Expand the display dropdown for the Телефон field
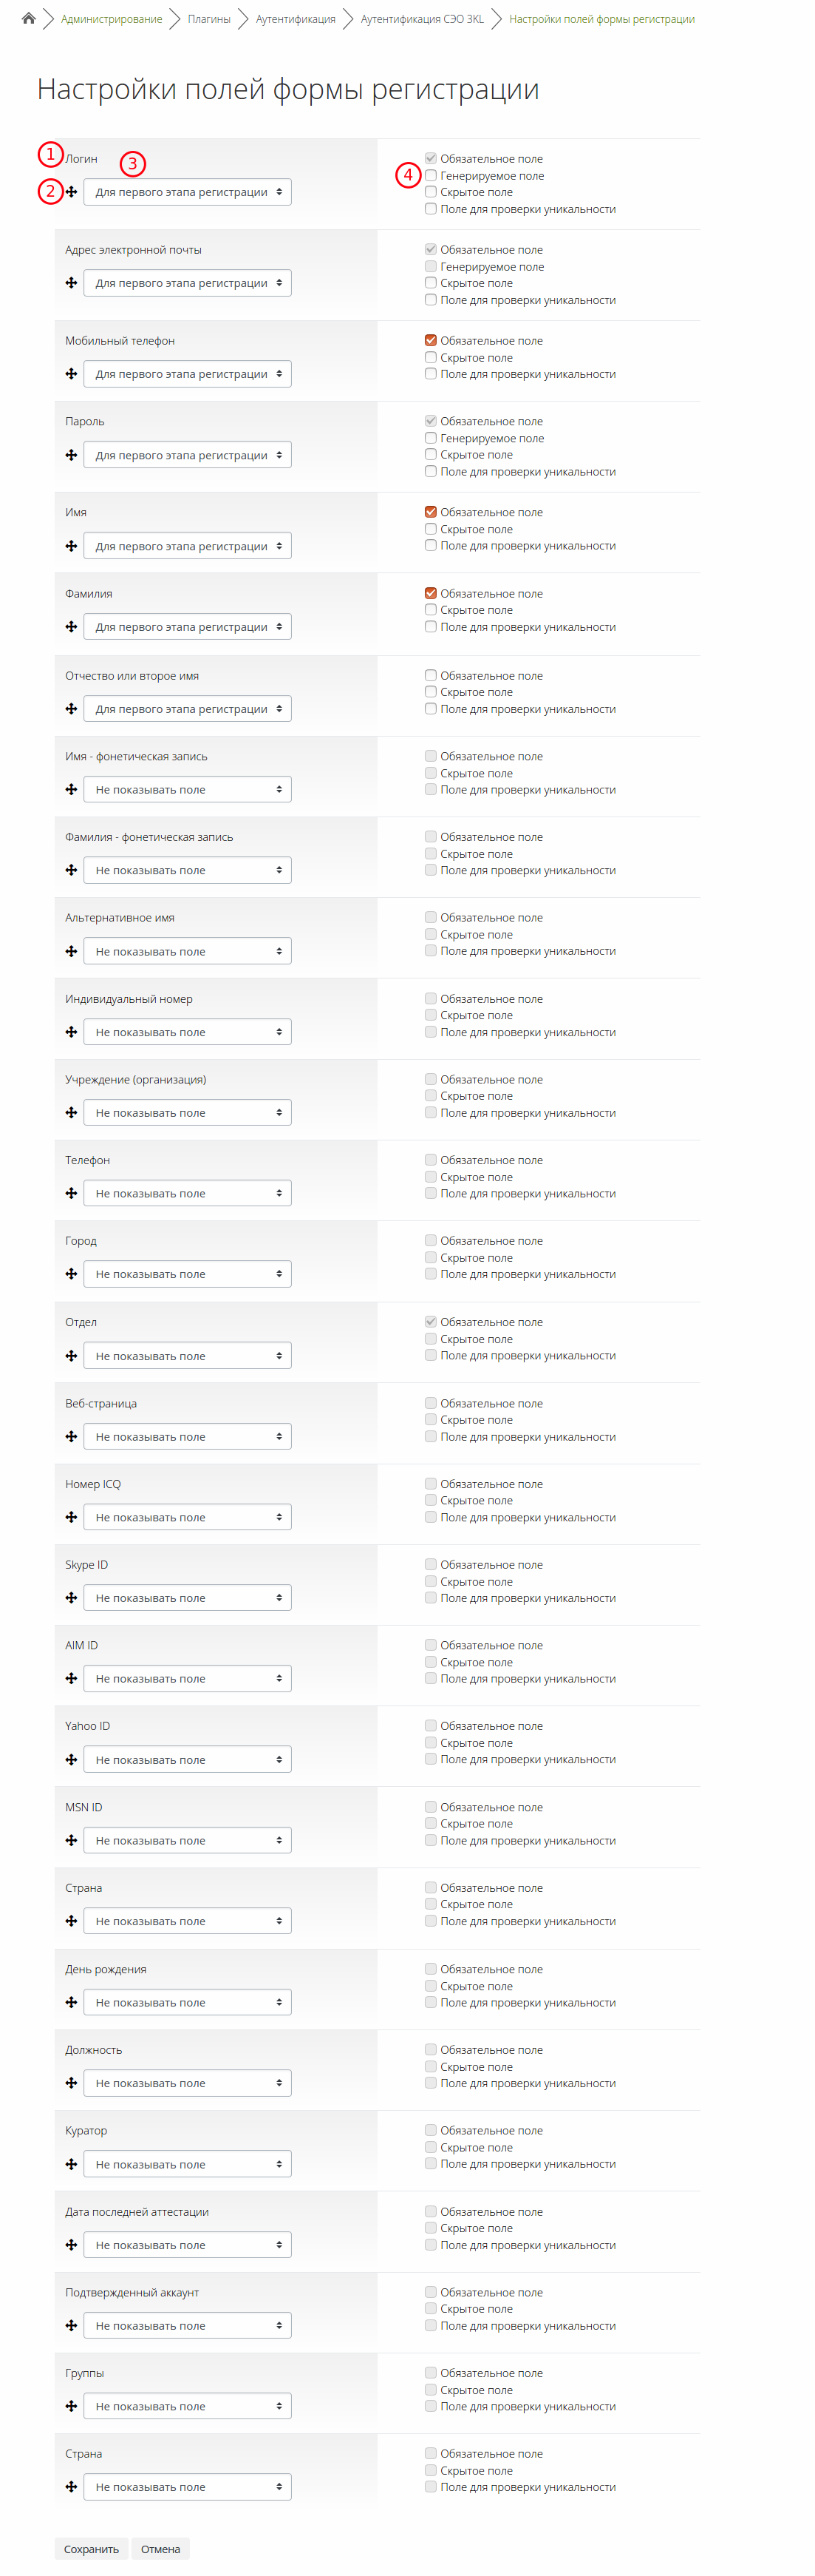 coord(188,1193)
